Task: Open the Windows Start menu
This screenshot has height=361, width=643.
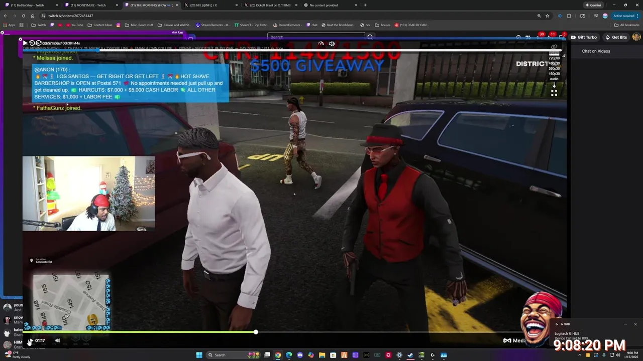Action: pos(199,355)
